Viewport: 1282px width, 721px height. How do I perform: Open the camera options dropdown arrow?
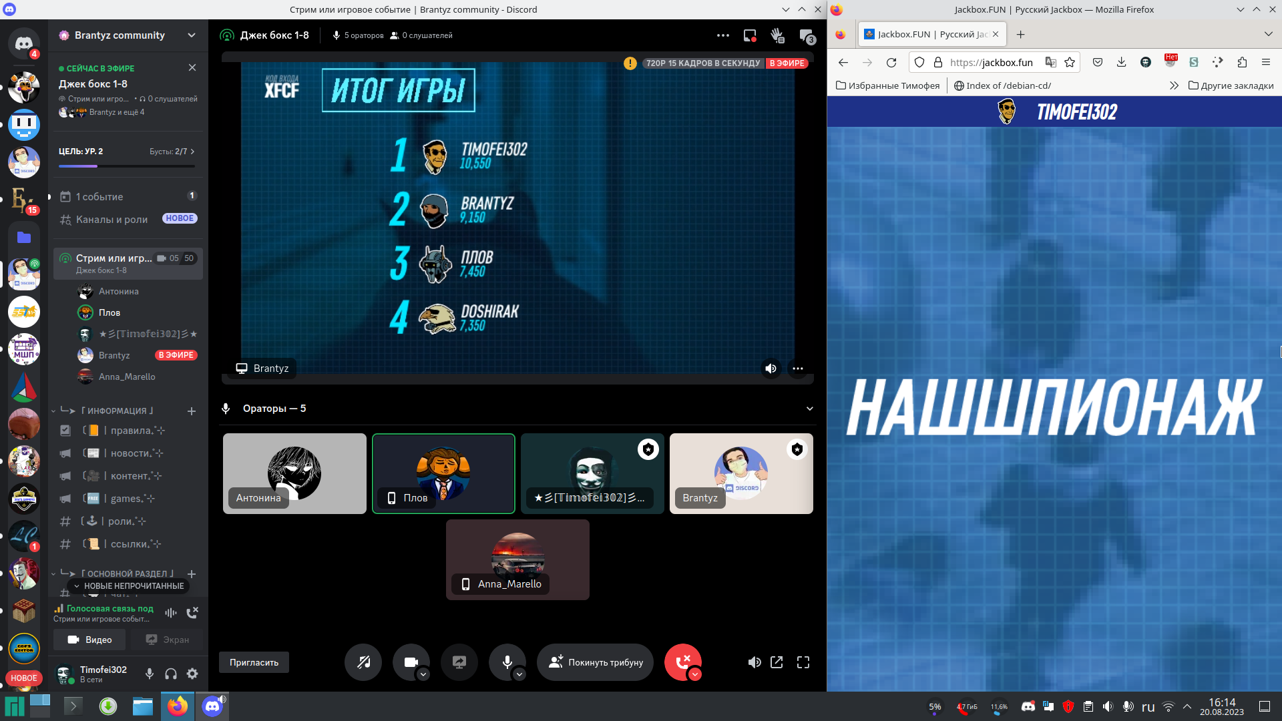pyautogui.click(x=423, y=674)
